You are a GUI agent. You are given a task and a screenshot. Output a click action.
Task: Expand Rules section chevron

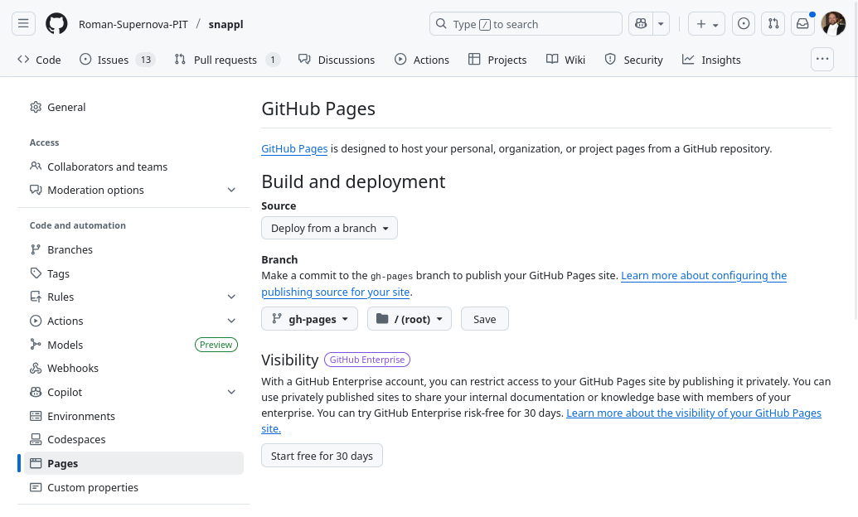click(x=231, y=297)
